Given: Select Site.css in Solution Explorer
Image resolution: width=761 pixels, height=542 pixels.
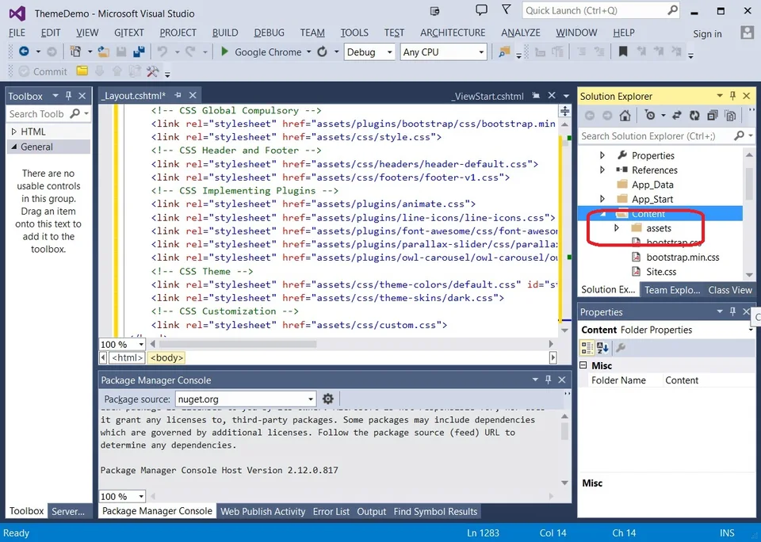Looking at the screenshot, I should [660, 272].
